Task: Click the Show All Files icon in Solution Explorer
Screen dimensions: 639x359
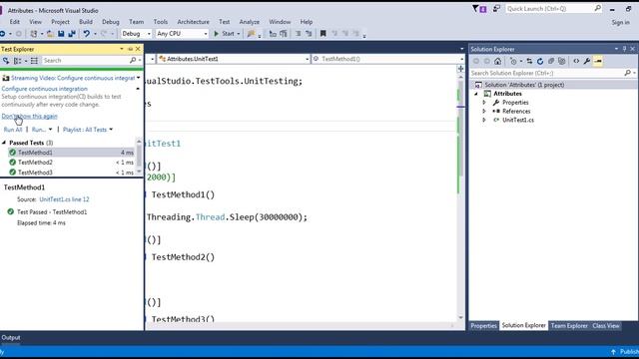Action: (562, 61)
